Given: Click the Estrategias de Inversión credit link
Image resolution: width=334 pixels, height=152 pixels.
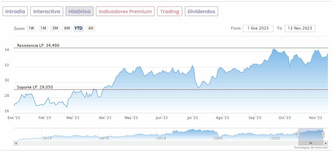Looking at the screenshot, I should (311, 148).
